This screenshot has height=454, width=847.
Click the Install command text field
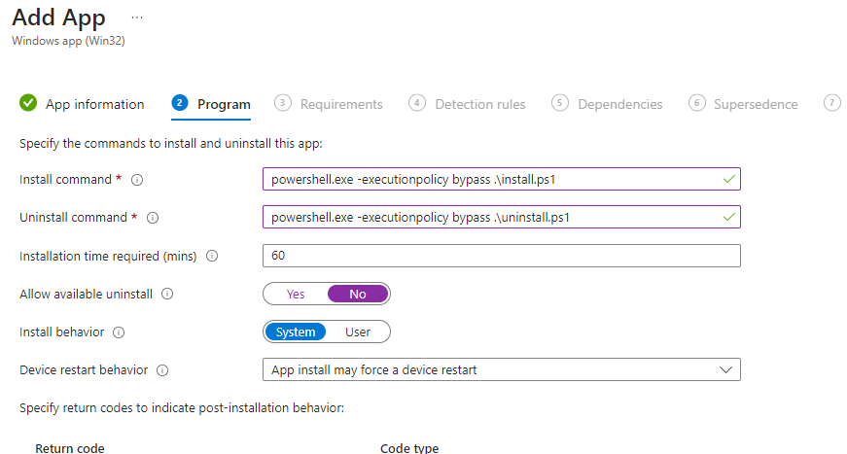click(491, 180)
